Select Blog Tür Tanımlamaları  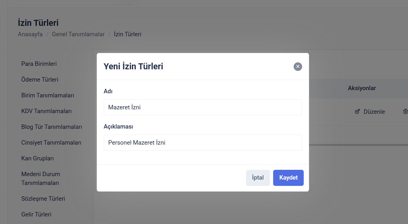(52, 127)
